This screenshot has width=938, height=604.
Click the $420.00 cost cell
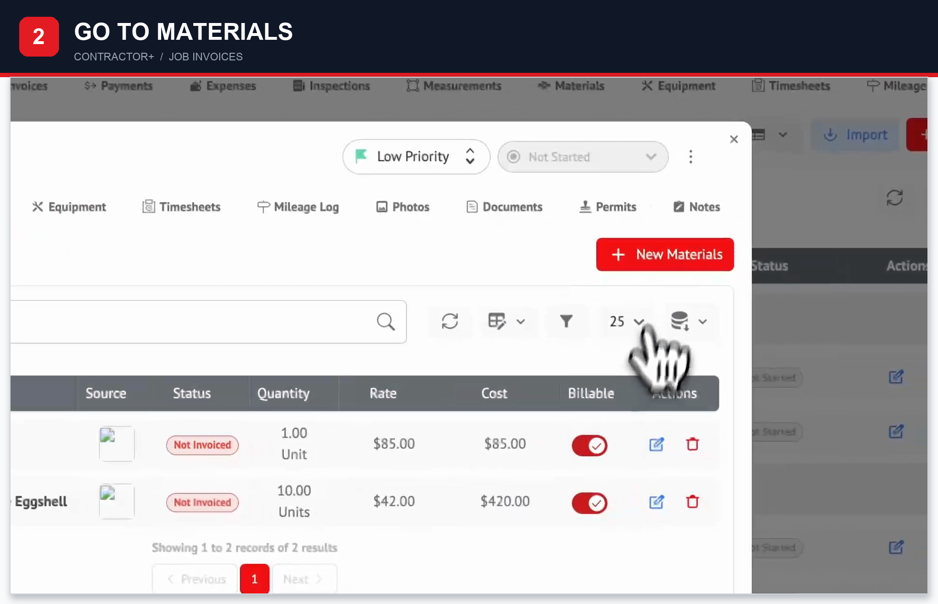click(x=505, y=501)
